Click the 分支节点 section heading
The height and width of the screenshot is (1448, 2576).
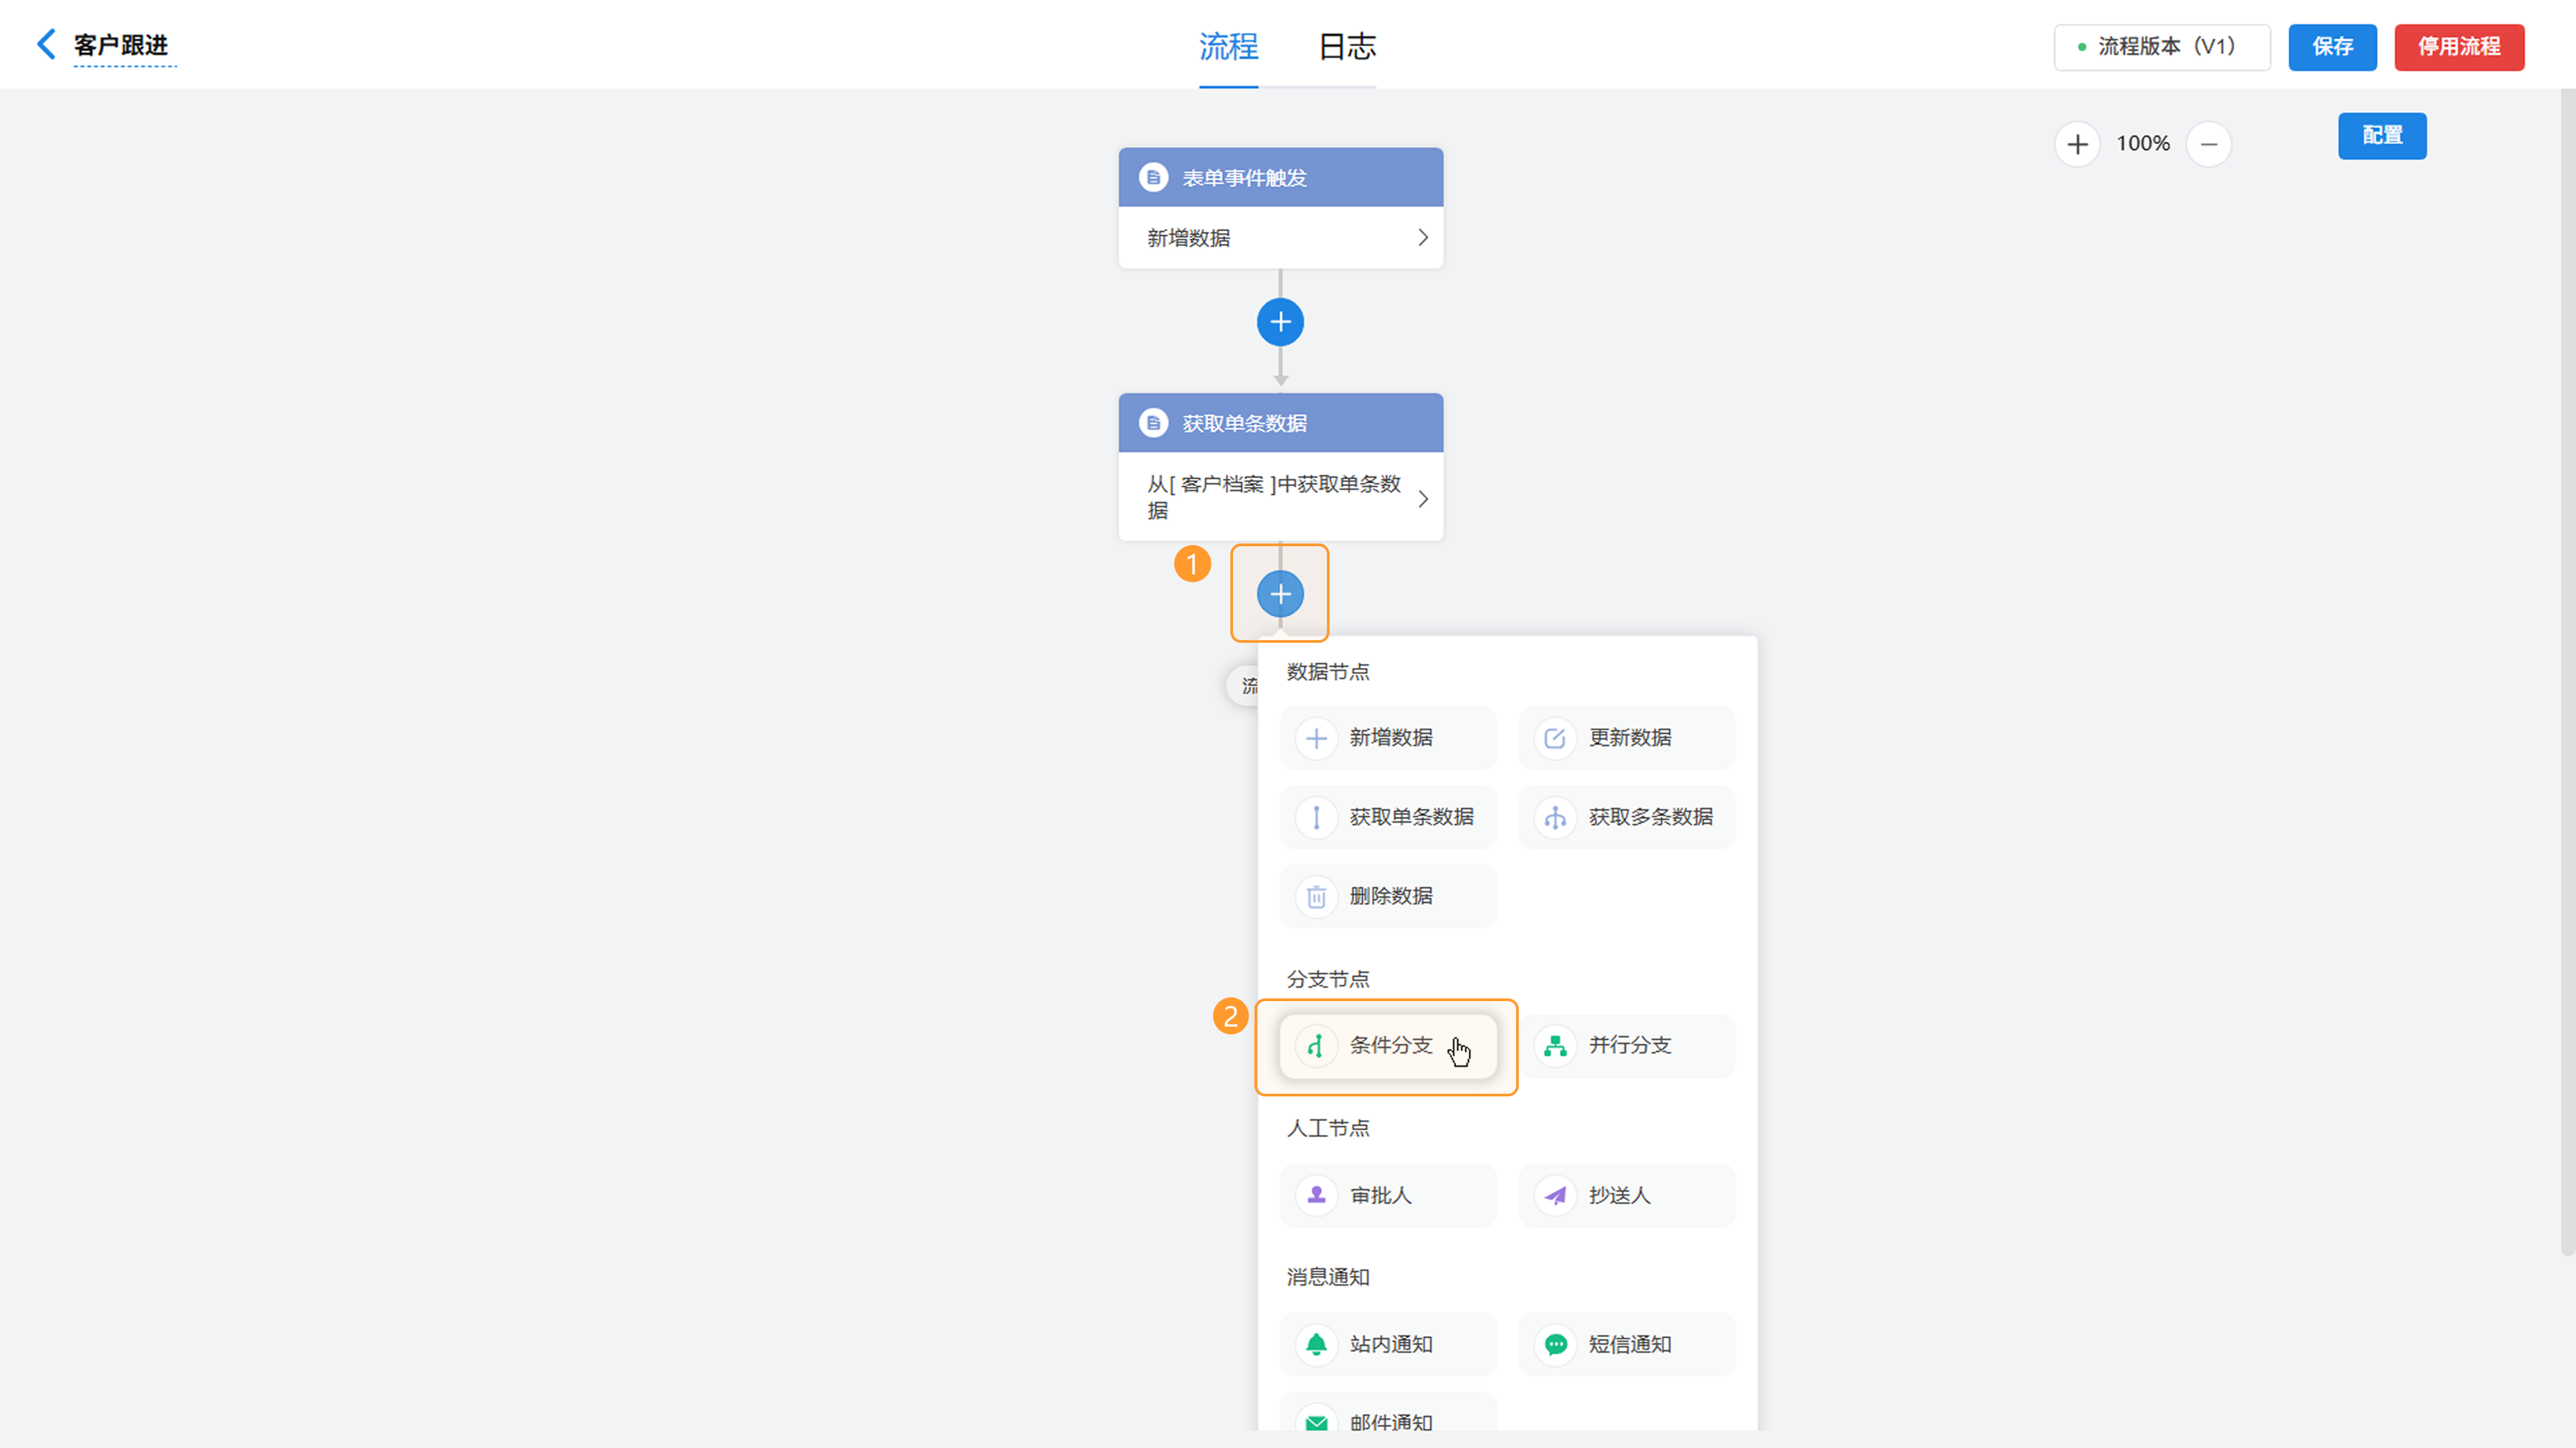tap(1327, 979)
